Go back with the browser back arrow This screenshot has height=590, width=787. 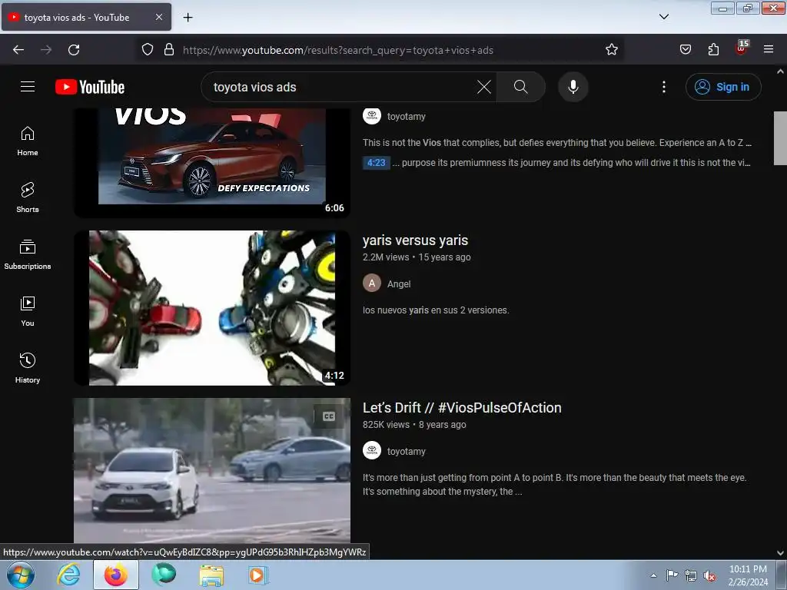coord(18,50)
